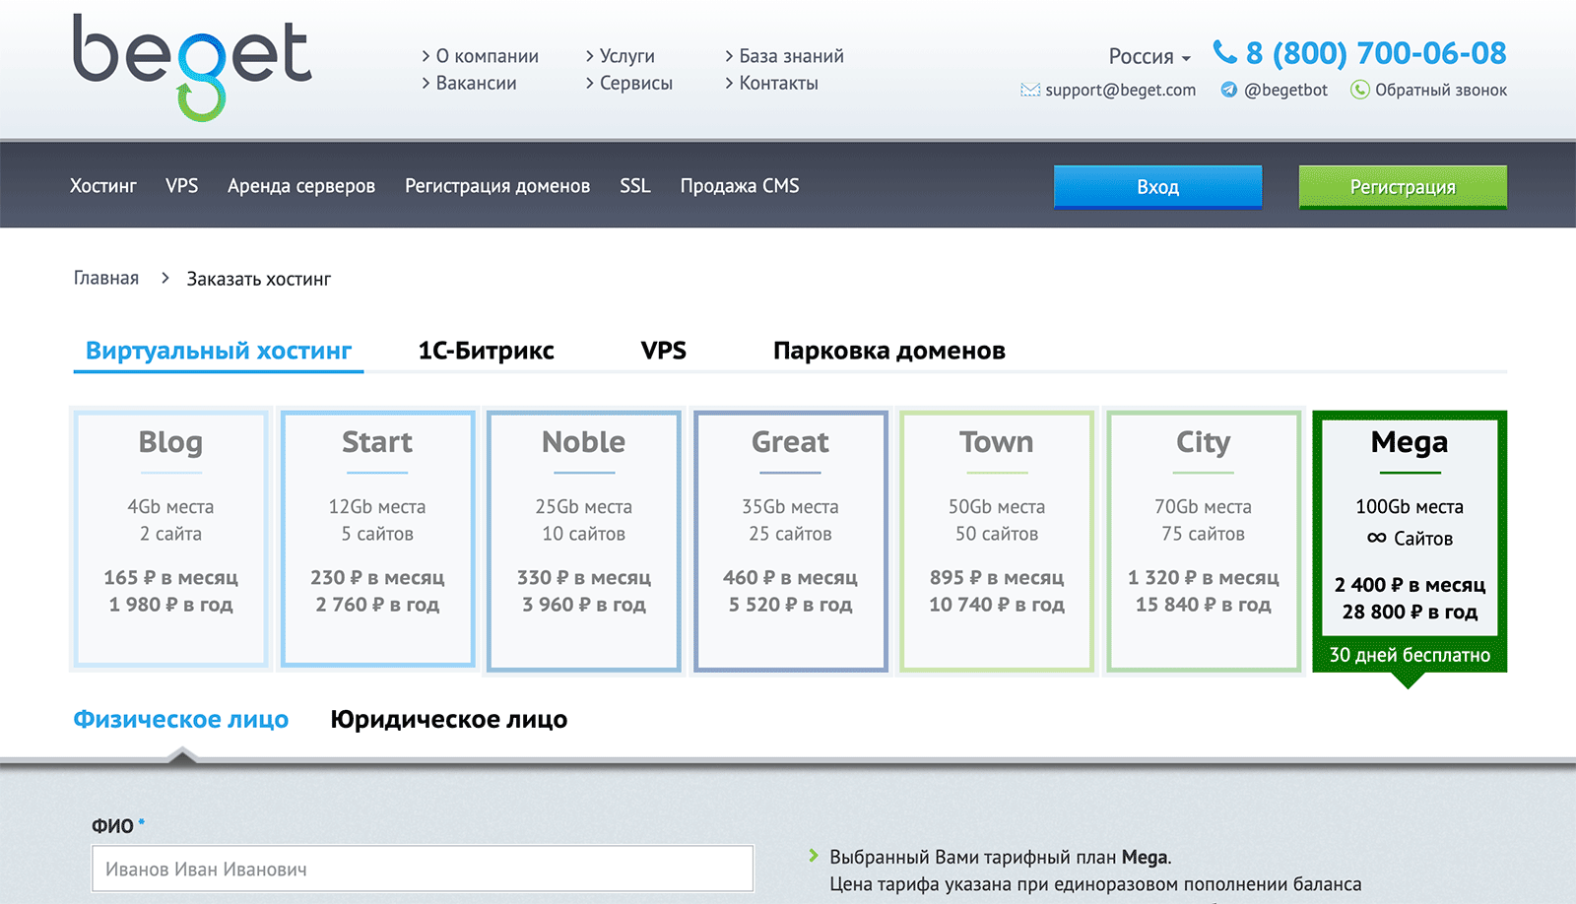The height and width of the screenshot is (904, 1576).
Task: Open the @begetbot link
Action: point(1285,90)
